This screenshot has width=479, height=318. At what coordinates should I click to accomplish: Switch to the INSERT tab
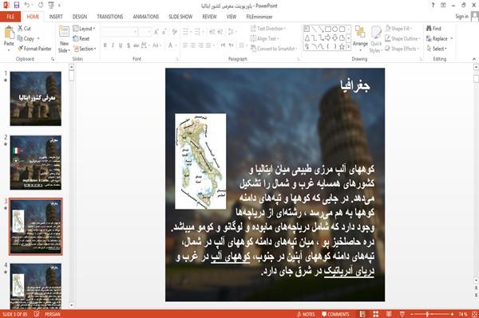(56, 17)
